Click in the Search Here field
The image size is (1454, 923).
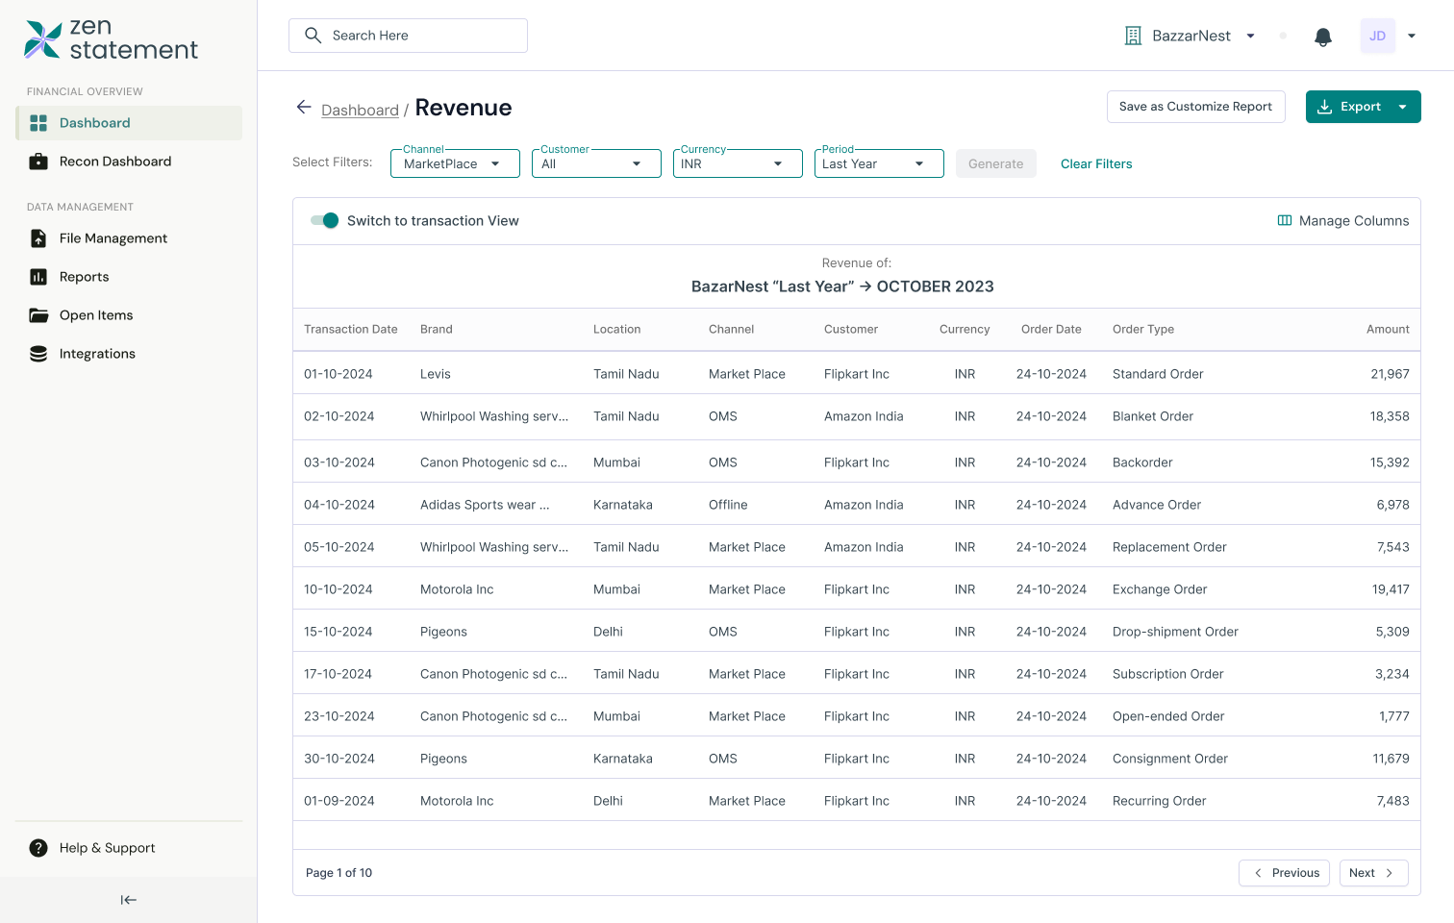point(408,36)
